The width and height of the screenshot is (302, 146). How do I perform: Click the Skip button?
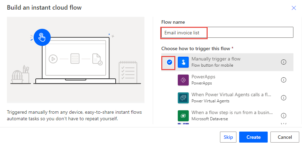tap(228, 137)
